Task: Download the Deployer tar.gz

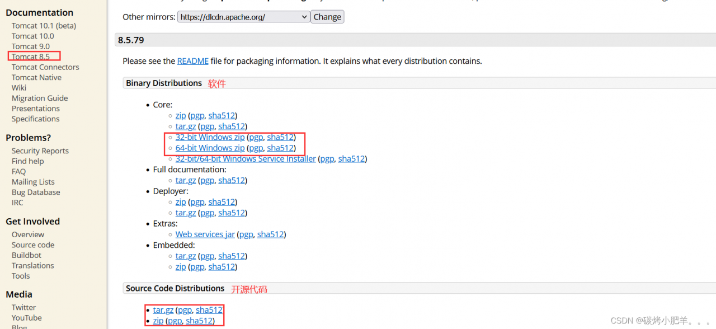Action: point(186,213)
